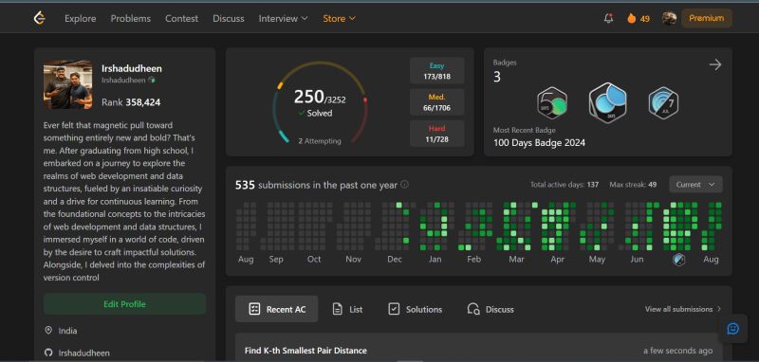The width and height of the screenshot is (759, 362).
Task: Click the Rank 358,424 text
Action: pyautogui.click(x=131, y=102)
